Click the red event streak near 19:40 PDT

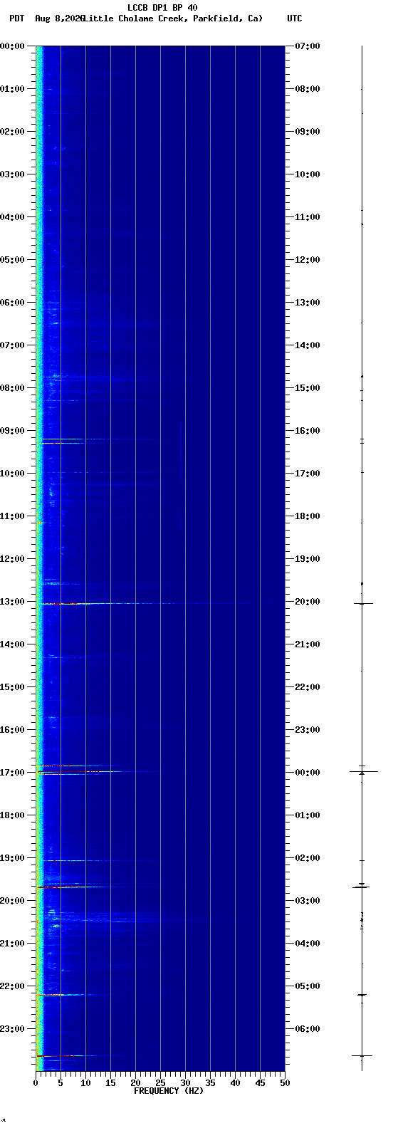click(78, 887)
